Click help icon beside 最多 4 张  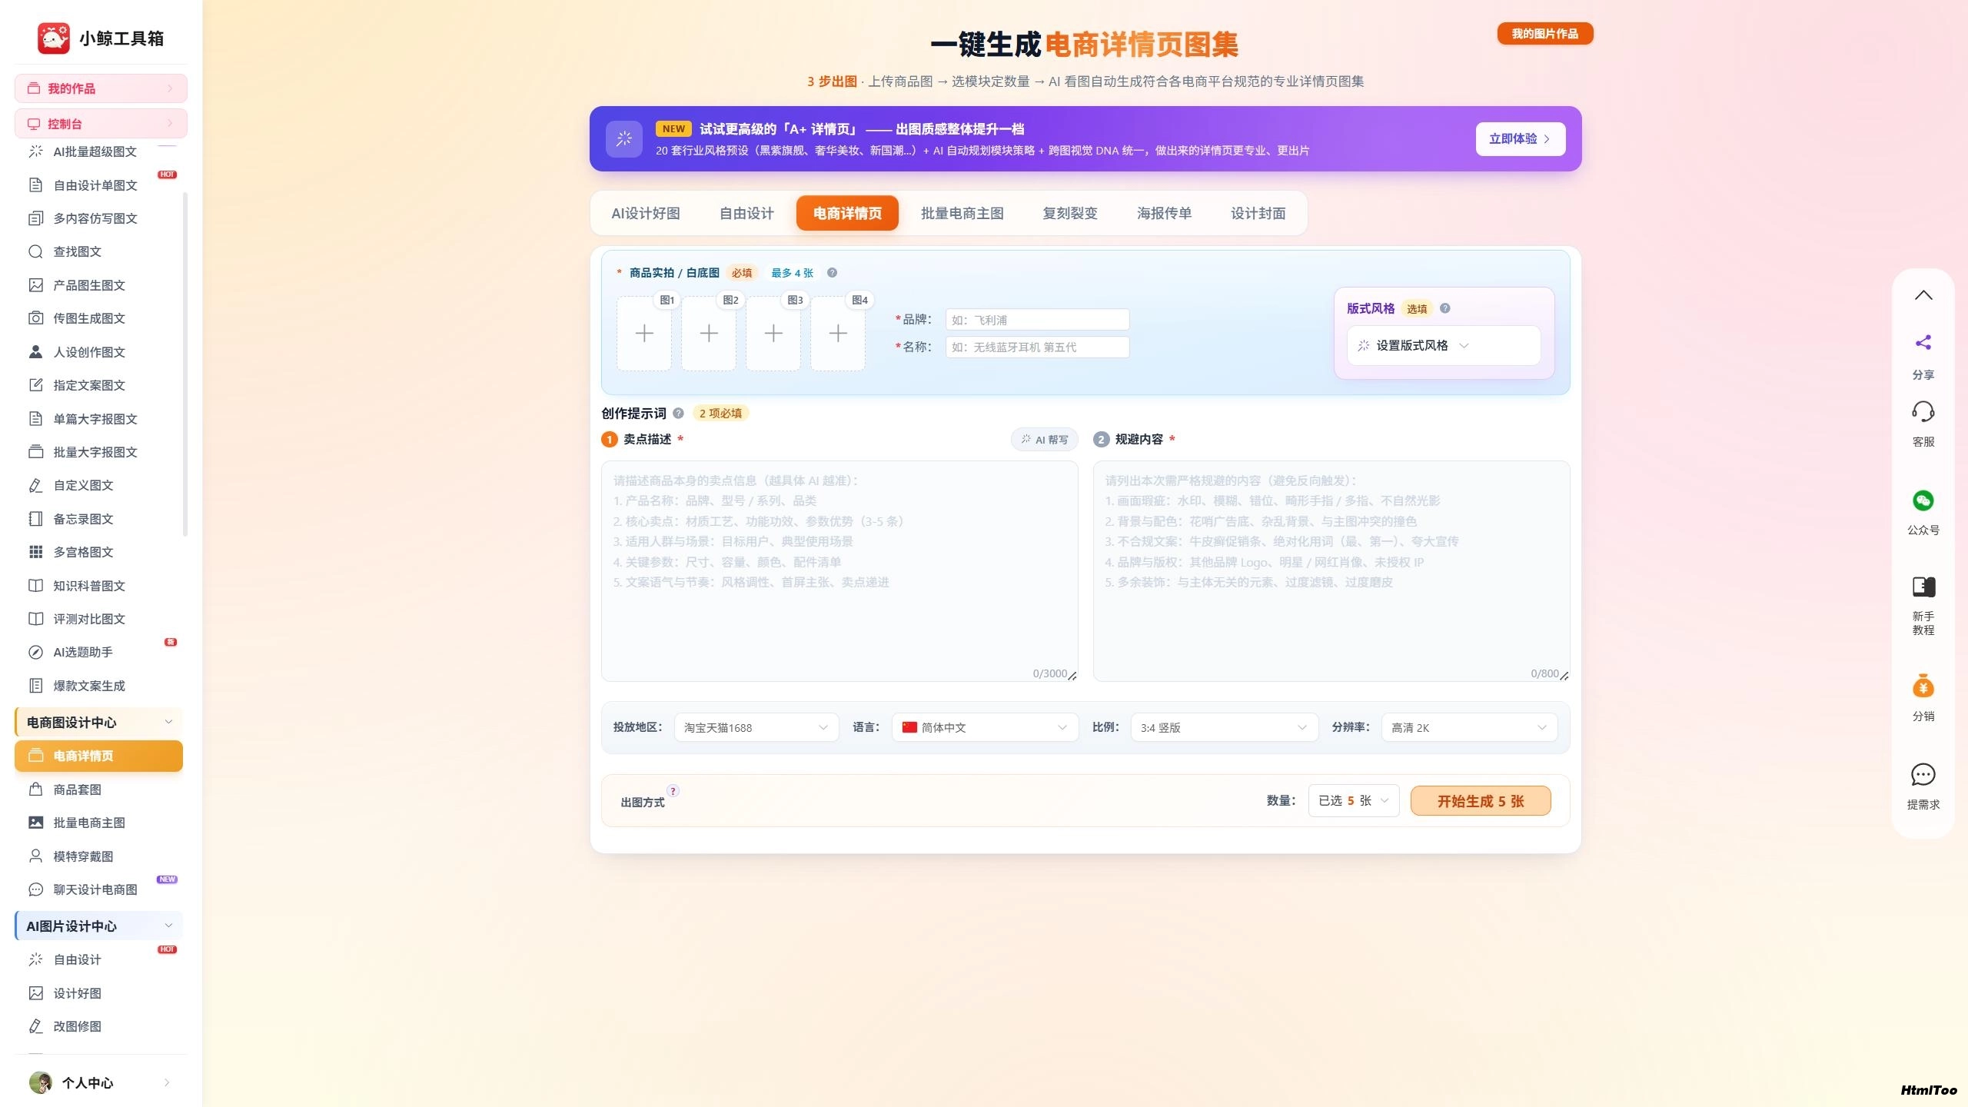(x=832, y=273)
